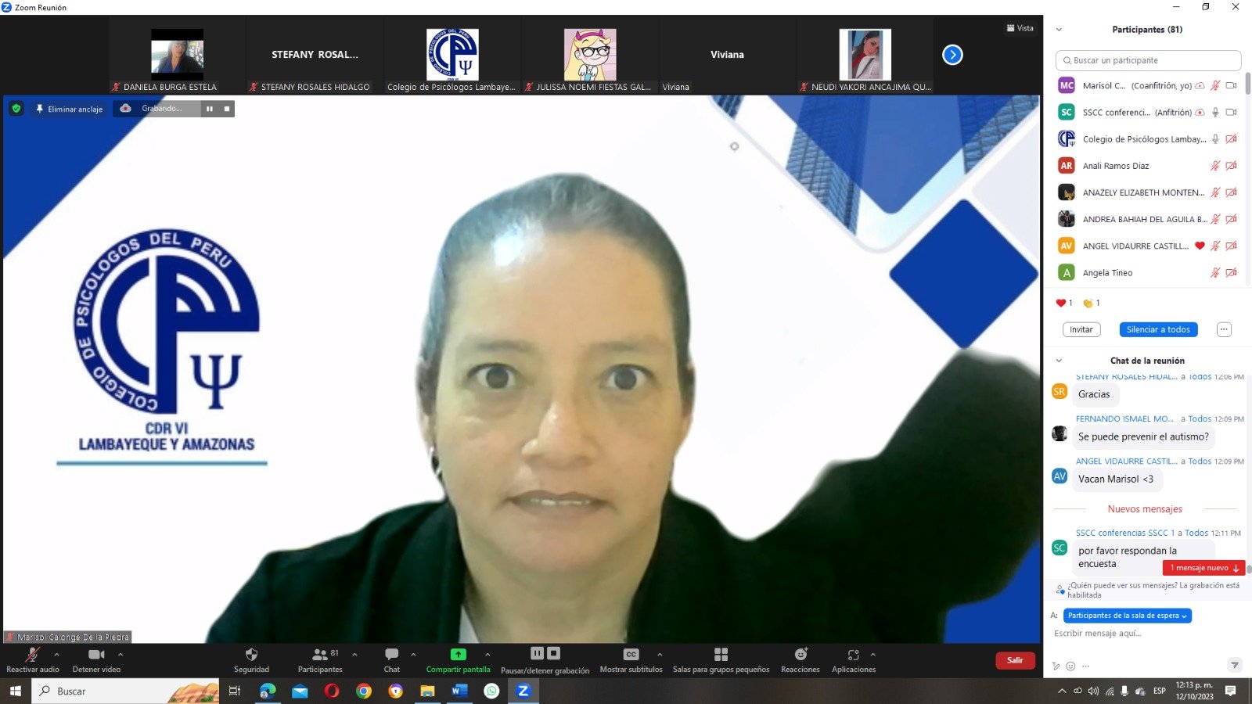Click the green Compartir pantalla icon

[458, 655]
